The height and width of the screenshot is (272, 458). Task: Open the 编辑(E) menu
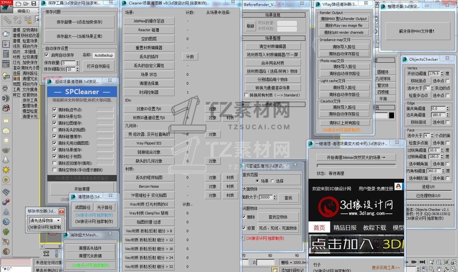(24, 11)
